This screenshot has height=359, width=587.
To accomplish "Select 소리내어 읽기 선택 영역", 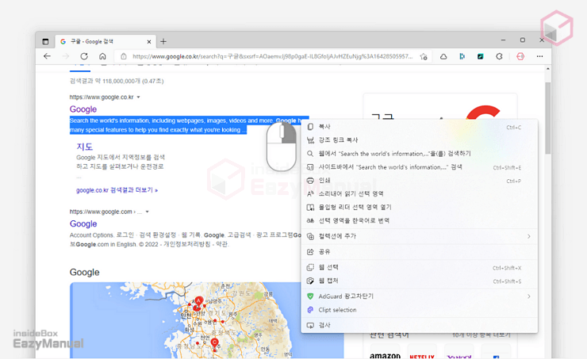I will click(420, 193).
